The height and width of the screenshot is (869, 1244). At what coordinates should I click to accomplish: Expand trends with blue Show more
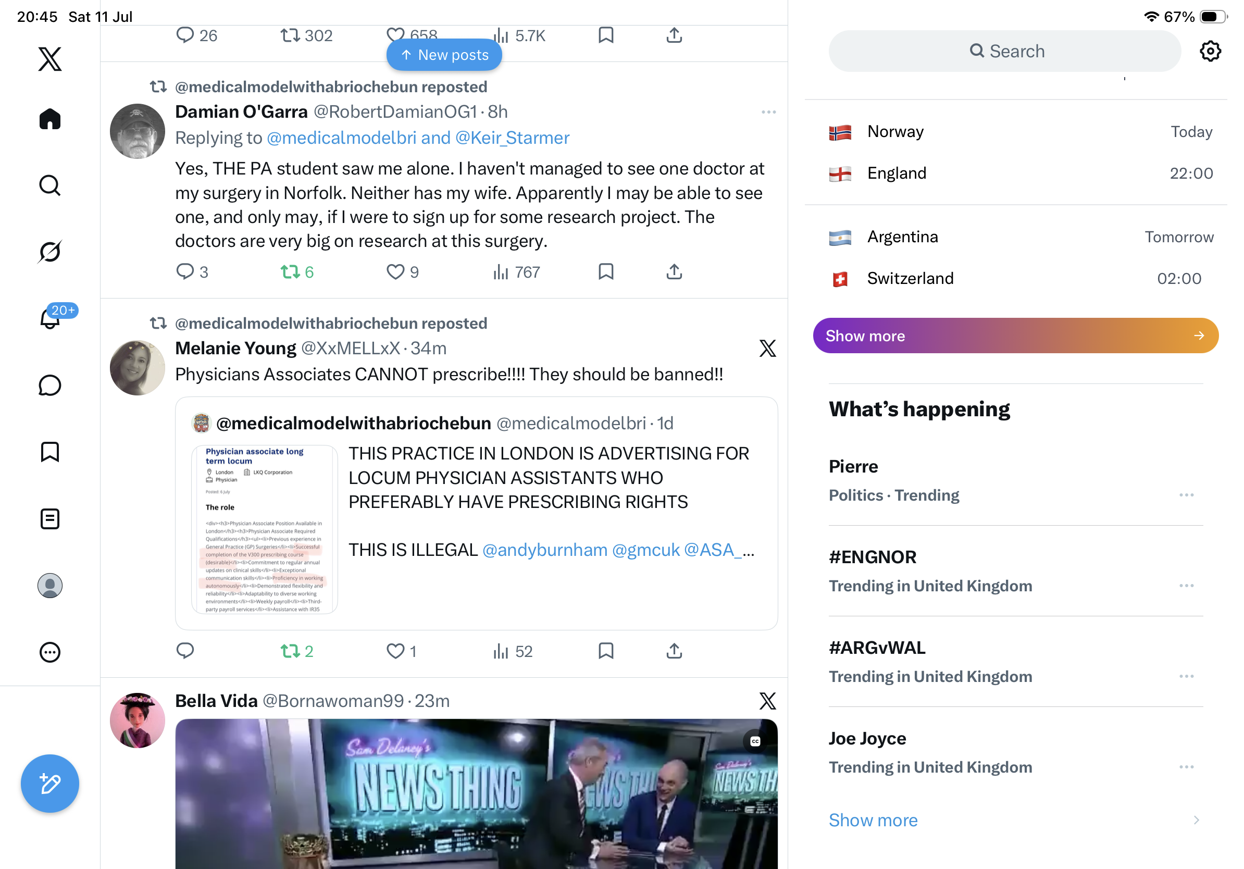pyautogui.click(x=873, y=820)
